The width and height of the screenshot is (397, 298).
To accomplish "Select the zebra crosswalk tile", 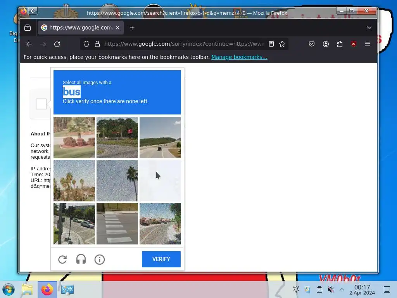I will tap(117, 223).
